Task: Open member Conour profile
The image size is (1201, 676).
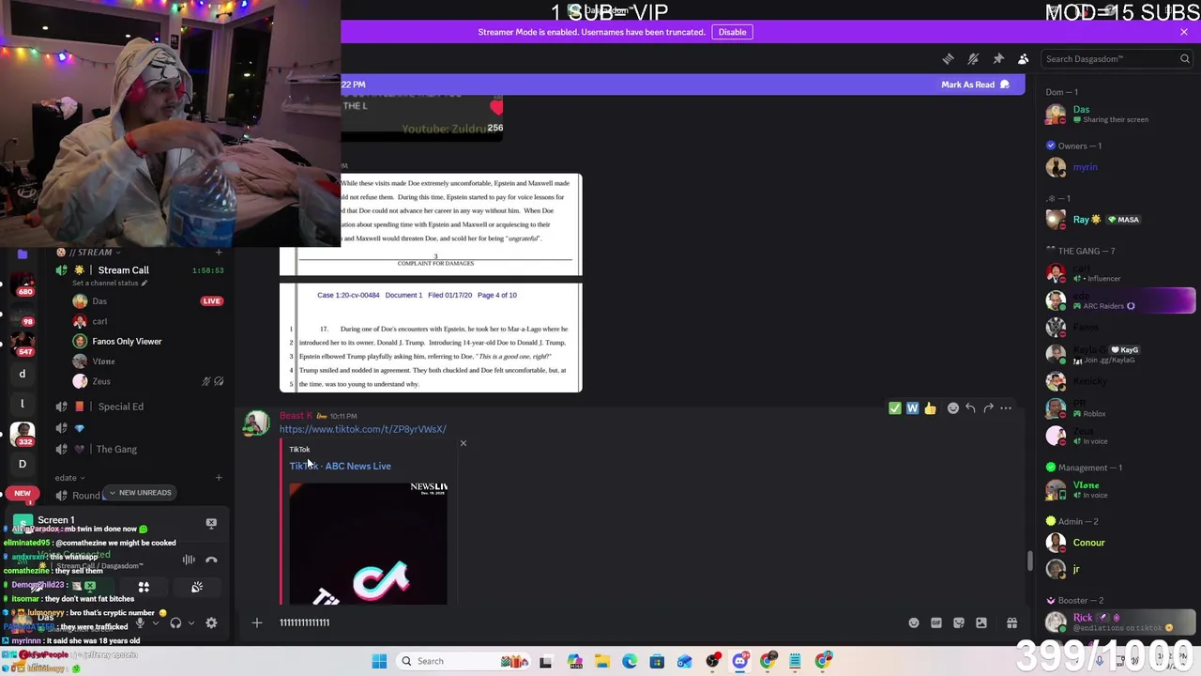Action: pyautogui.click(x=1121, y=543)
